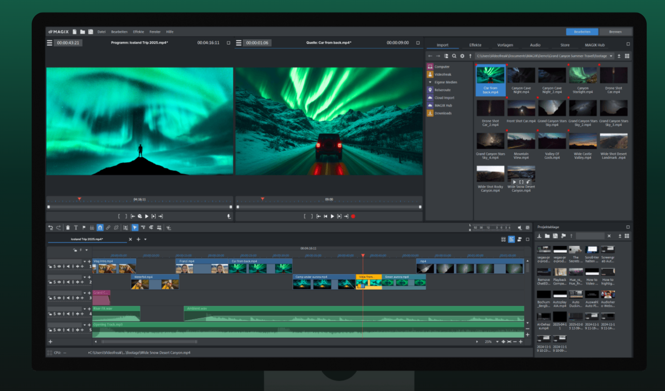
Task: Click save disk icon in title bar
Action: 90,32
